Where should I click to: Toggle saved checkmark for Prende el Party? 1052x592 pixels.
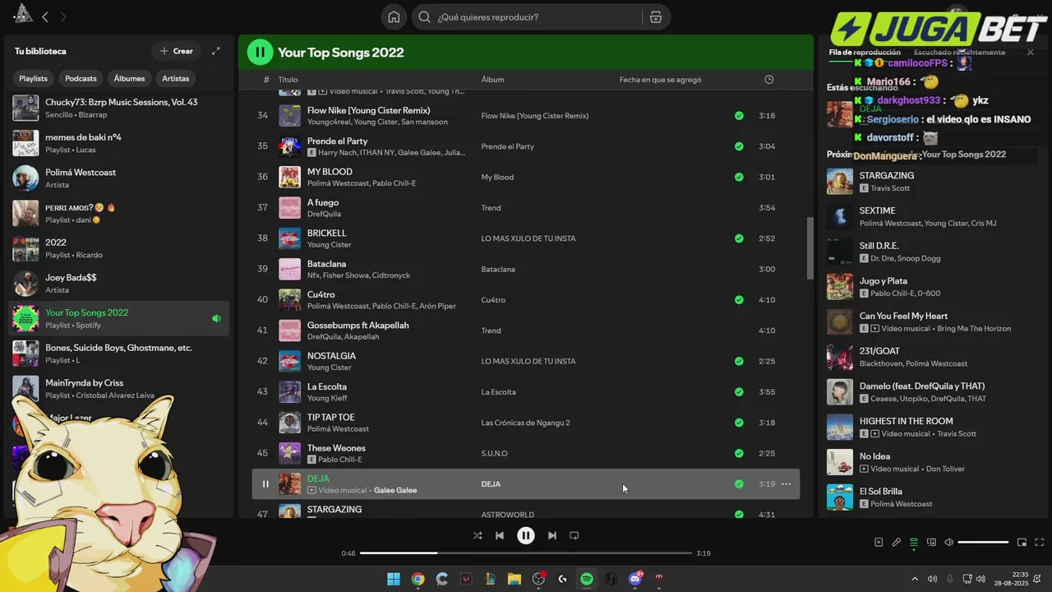(739, 146)
